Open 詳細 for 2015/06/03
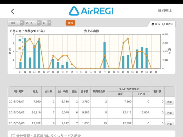This screenshot has height=137, width=183. [169, 123]
